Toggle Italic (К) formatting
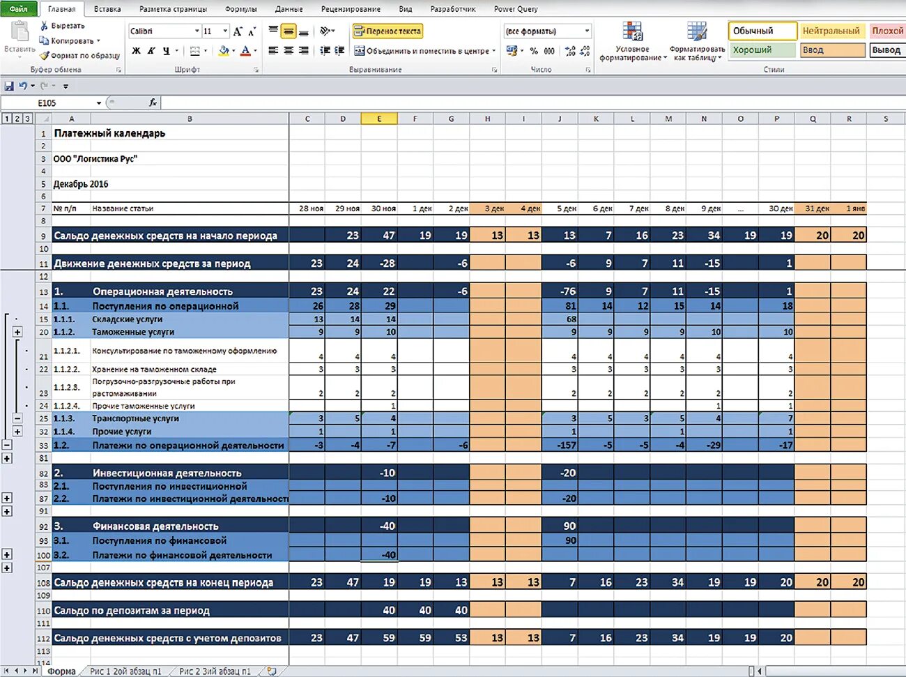906x677 pixels. click(x=151, y=51)
